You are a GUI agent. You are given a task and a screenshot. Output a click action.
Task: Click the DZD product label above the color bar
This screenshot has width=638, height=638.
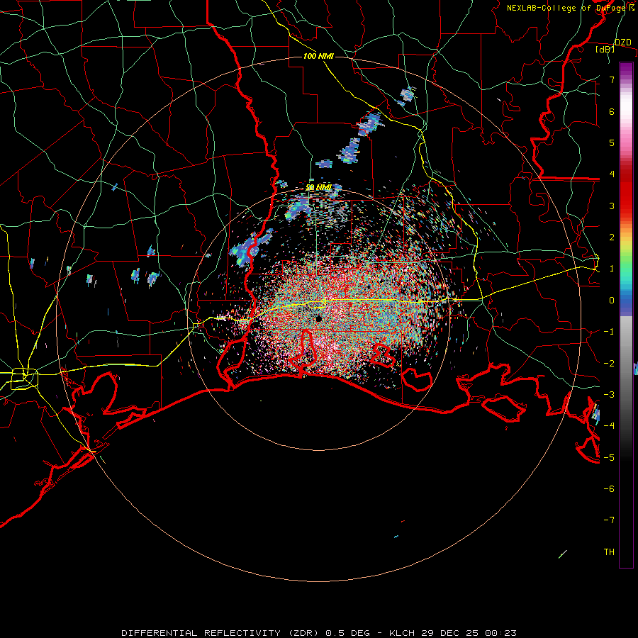(x=622, y=43)
